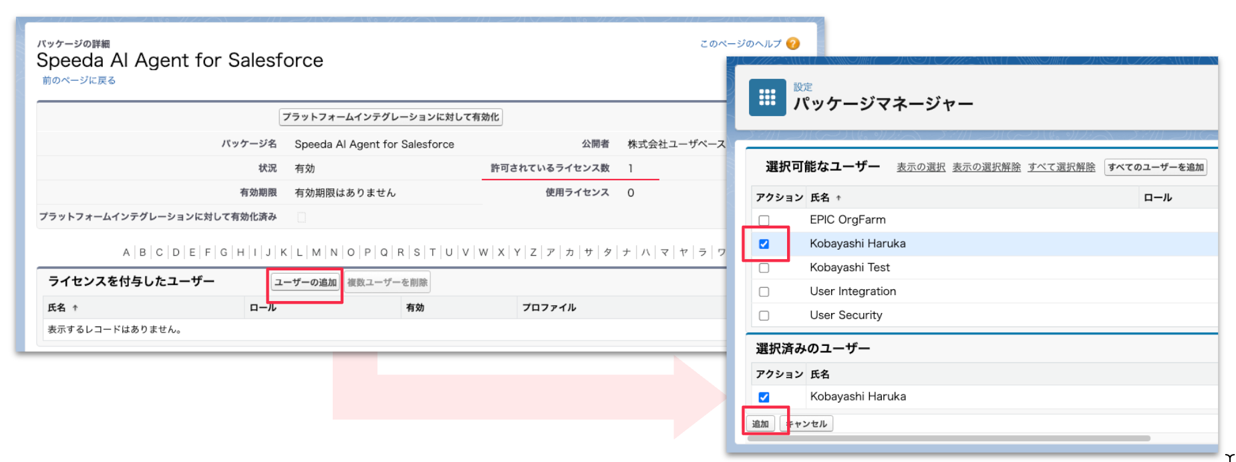Filter users by letter K
Viewport: 1236px width, 462px height.
point(284,252)
